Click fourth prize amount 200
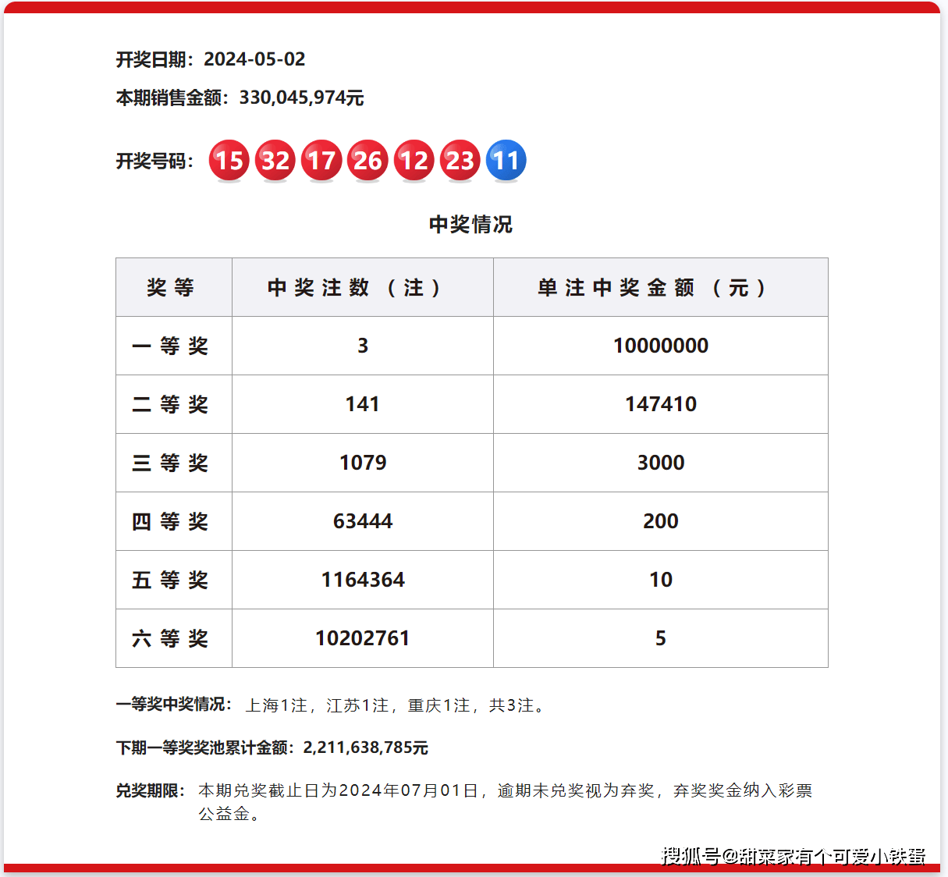 661,521
